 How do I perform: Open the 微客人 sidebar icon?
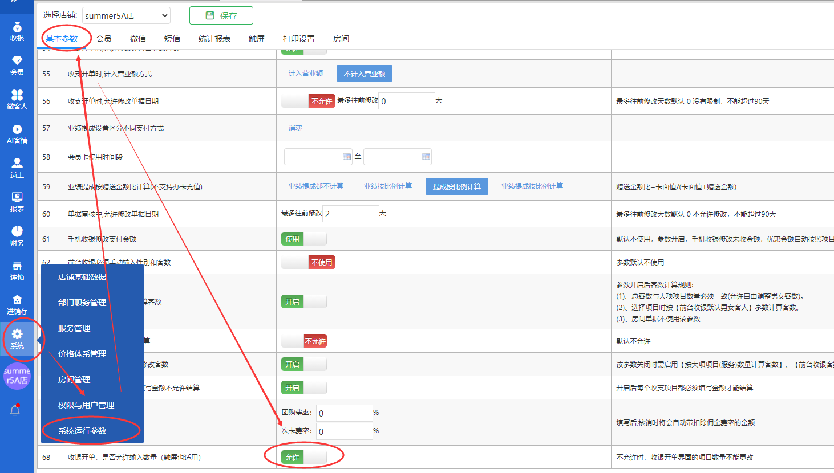[17, 100]
